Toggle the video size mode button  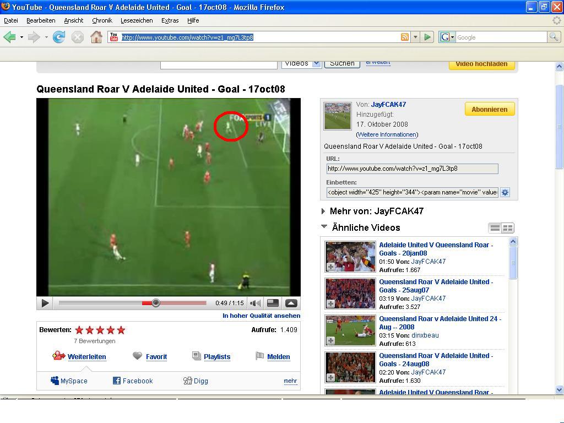click(273, 303)
